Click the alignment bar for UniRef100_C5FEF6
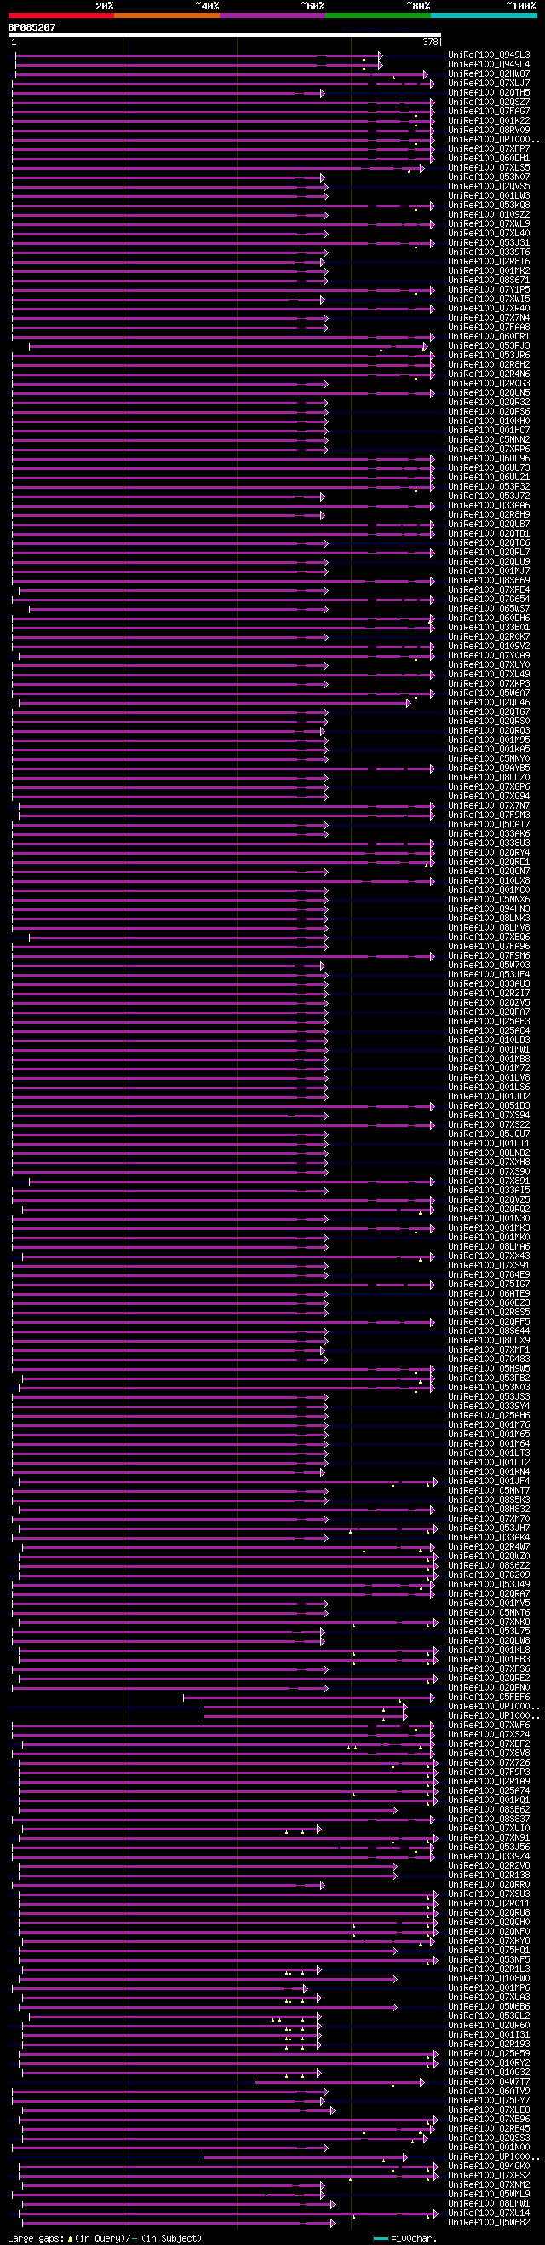The image size is (545, 2245). tap(308, 1696)
